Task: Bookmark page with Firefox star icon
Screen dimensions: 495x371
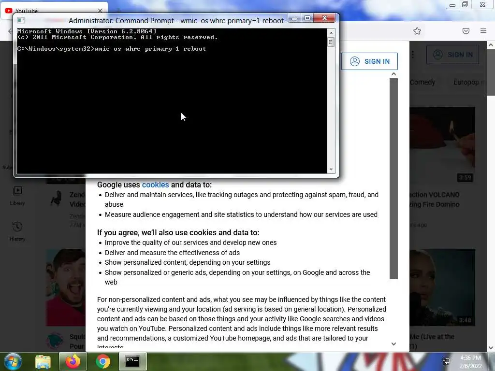Action: pyautogui.click(x=417, y=31)
